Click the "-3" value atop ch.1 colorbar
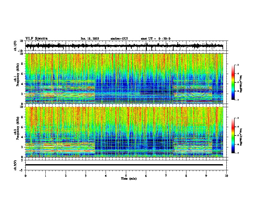255x197 pixels. (237, 65)
